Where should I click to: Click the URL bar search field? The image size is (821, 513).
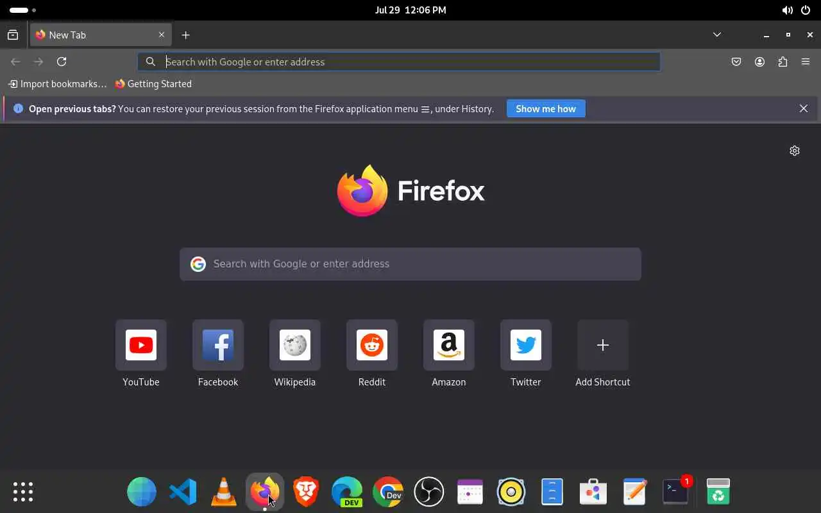tap(399, 62)
